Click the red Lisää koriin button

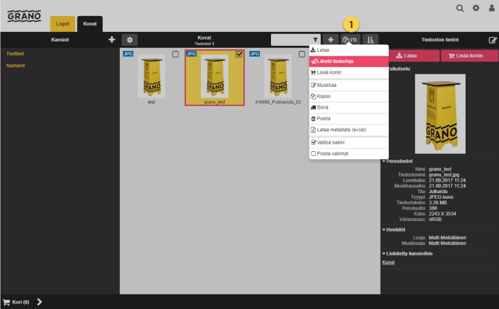click(x=470, y=56)
